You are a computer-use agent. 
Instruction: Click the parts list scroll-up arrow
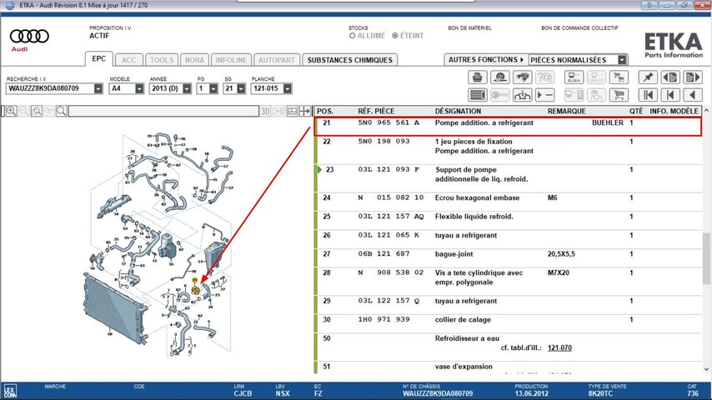706,110
